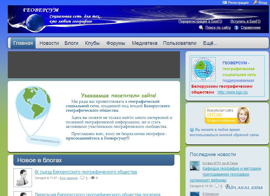270x196 pixels.
Task: Click the 'Последние новости' heading
Action: (213, 155)
